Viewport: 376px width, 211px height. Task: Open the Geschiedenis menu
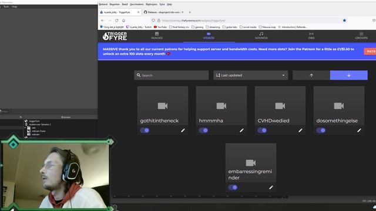point(136,4)
